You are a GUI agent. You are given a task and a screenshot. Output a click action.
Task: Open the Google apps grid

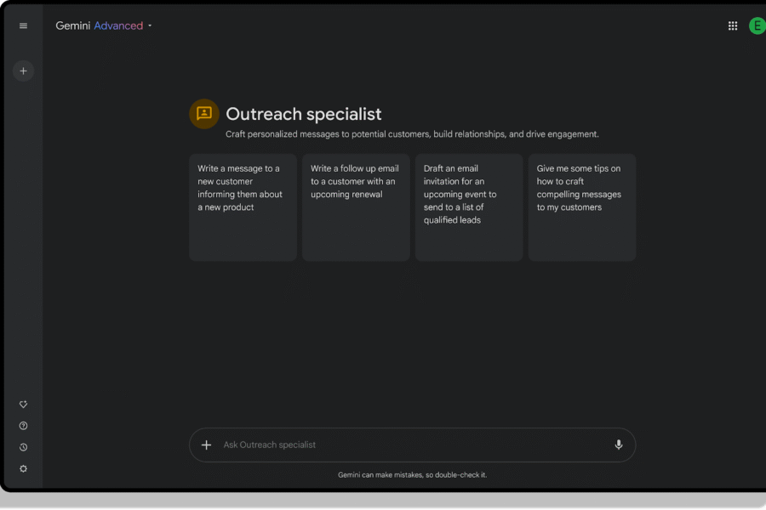coord(732,25)
